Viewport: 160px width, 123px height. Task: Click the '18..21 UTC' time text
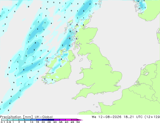pyautogui.click(x=134, y=117)
